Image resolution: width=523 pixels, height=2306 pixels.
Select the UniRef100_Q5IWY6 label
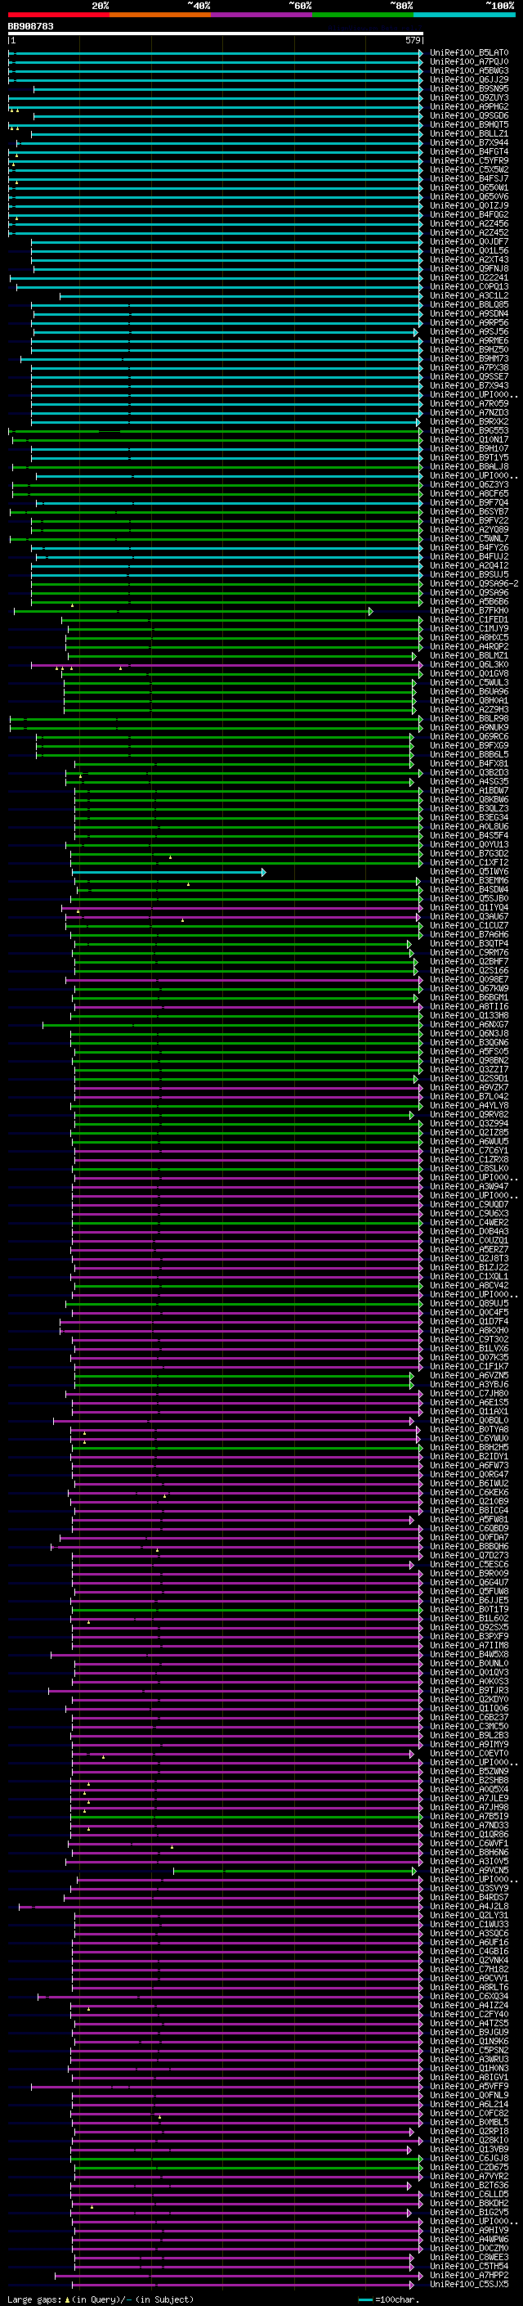(469, 872)
